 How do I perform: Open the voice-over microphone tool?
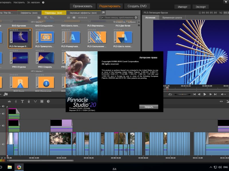[29, 101]
